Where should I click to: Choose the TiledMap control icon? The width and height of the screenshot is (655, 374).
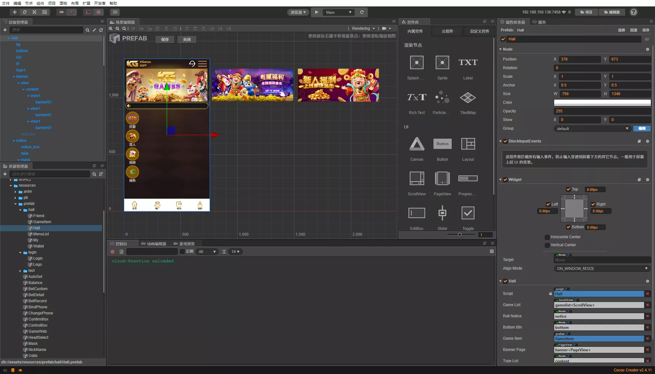[468, 98]
